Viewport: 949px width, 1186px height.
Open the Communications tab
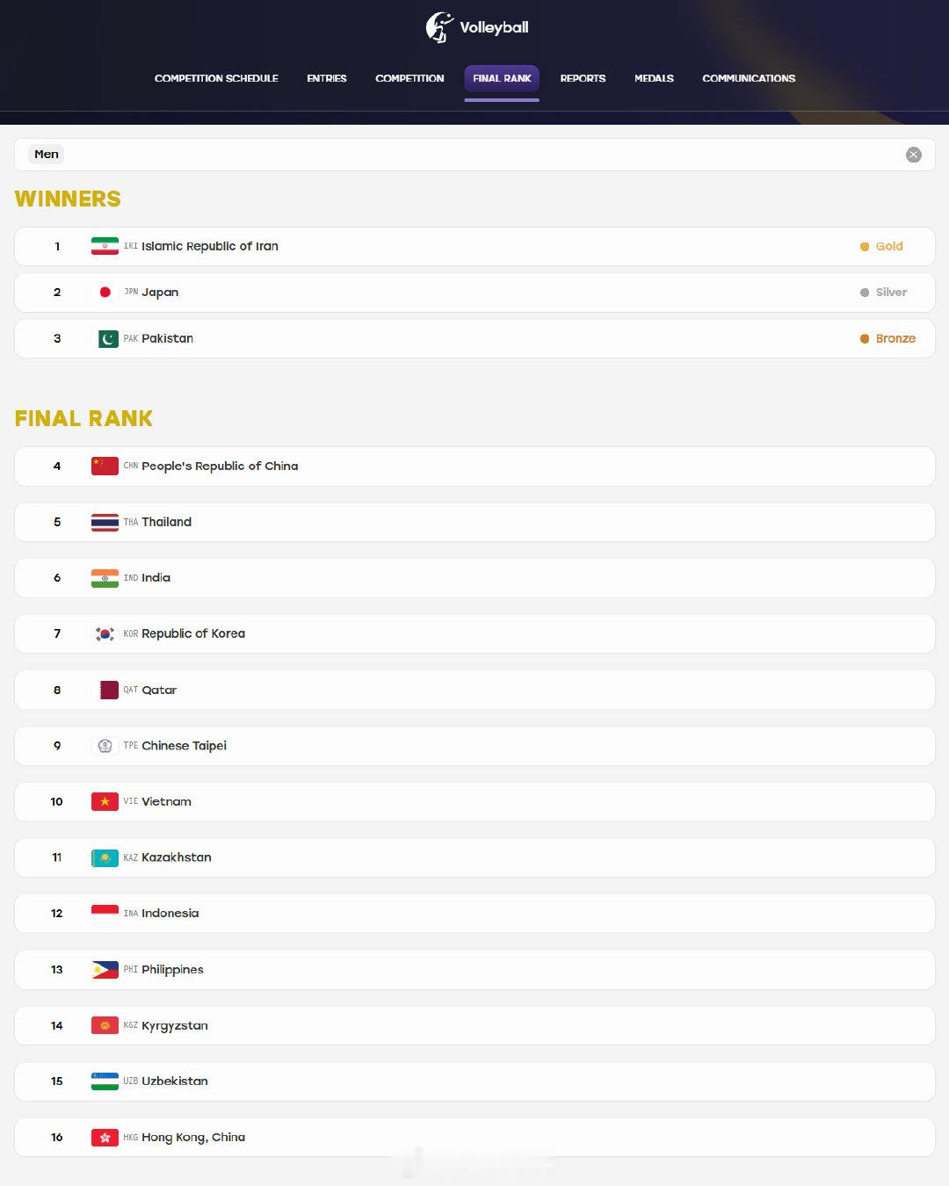749,78
